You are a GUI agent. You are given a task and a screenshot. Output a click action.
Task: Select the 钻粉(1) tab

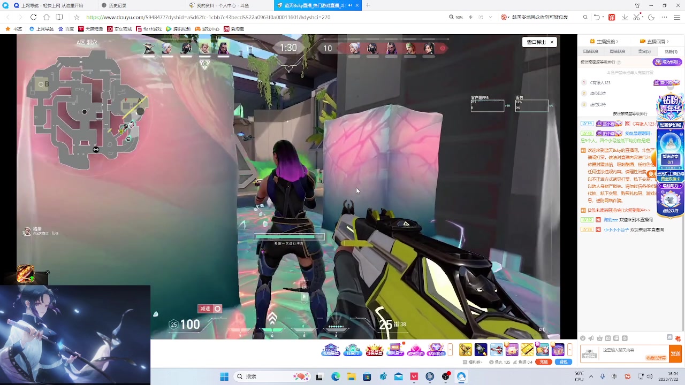[671, 51]
